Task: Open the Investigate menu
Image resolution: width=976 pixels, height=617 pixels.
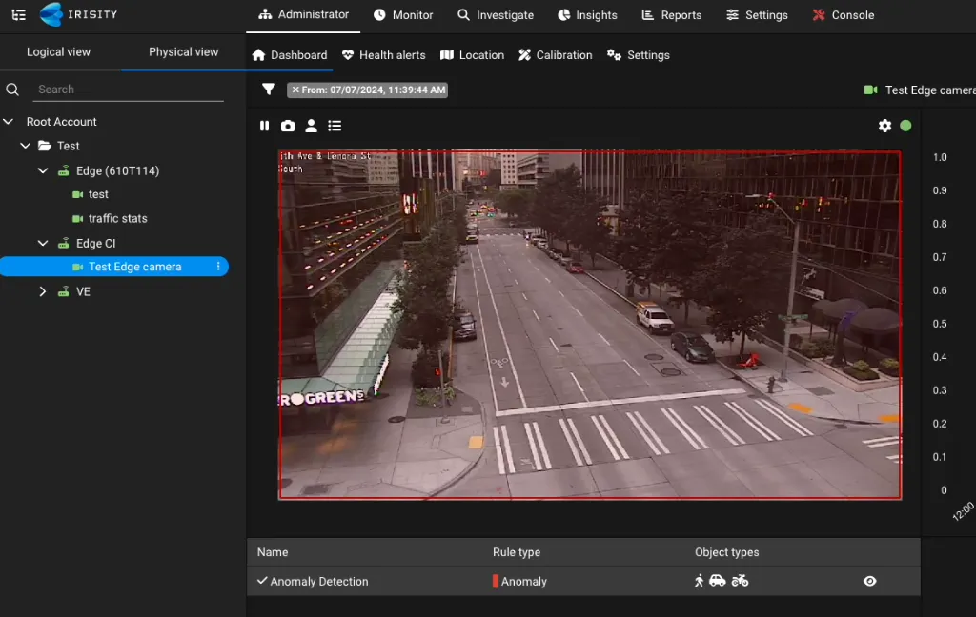Action: (495, 15)
